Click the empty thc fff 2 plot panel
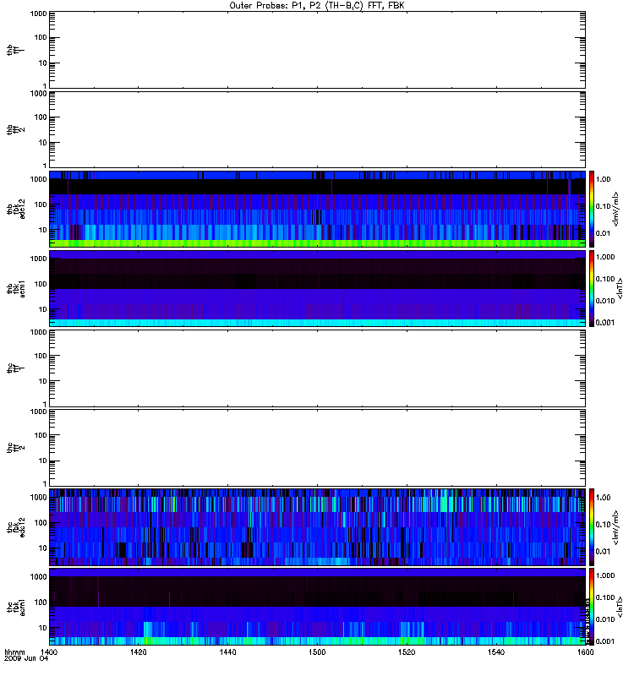634x676 pixels. pyautogui.click(x=317, y=448)
